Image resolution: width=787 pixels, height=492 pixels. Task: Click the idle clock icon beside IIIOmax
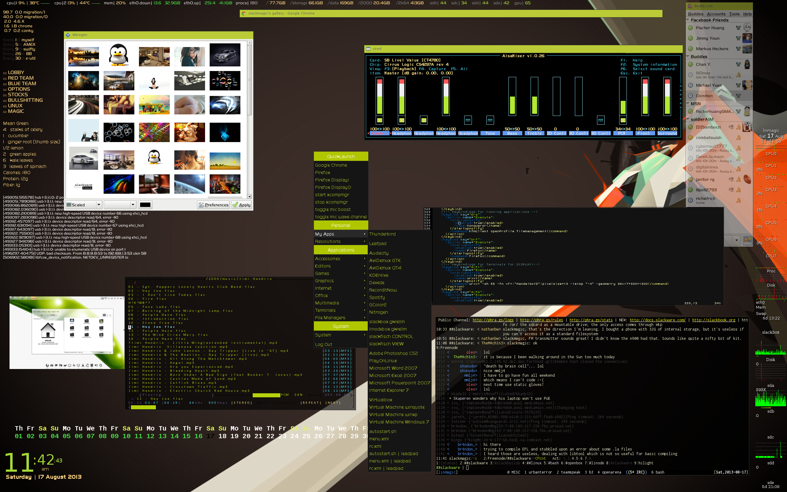[x=690, y=75]
